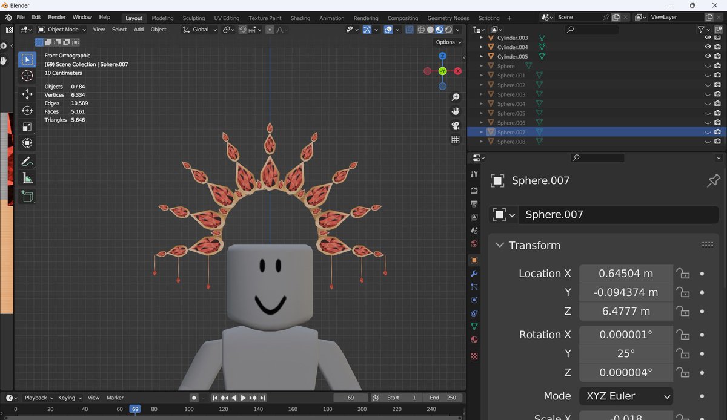Select rendered viewport shading sphere
Viewport: 727px width, 420px height.
point(448,30)
